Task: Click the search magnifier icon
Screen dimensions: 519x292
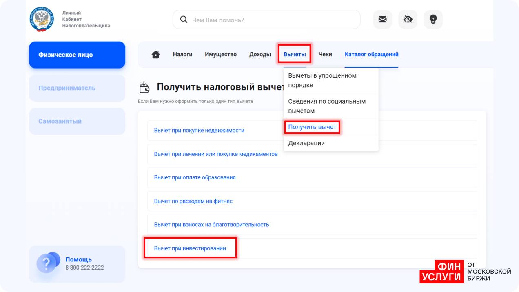Action: 184,20
